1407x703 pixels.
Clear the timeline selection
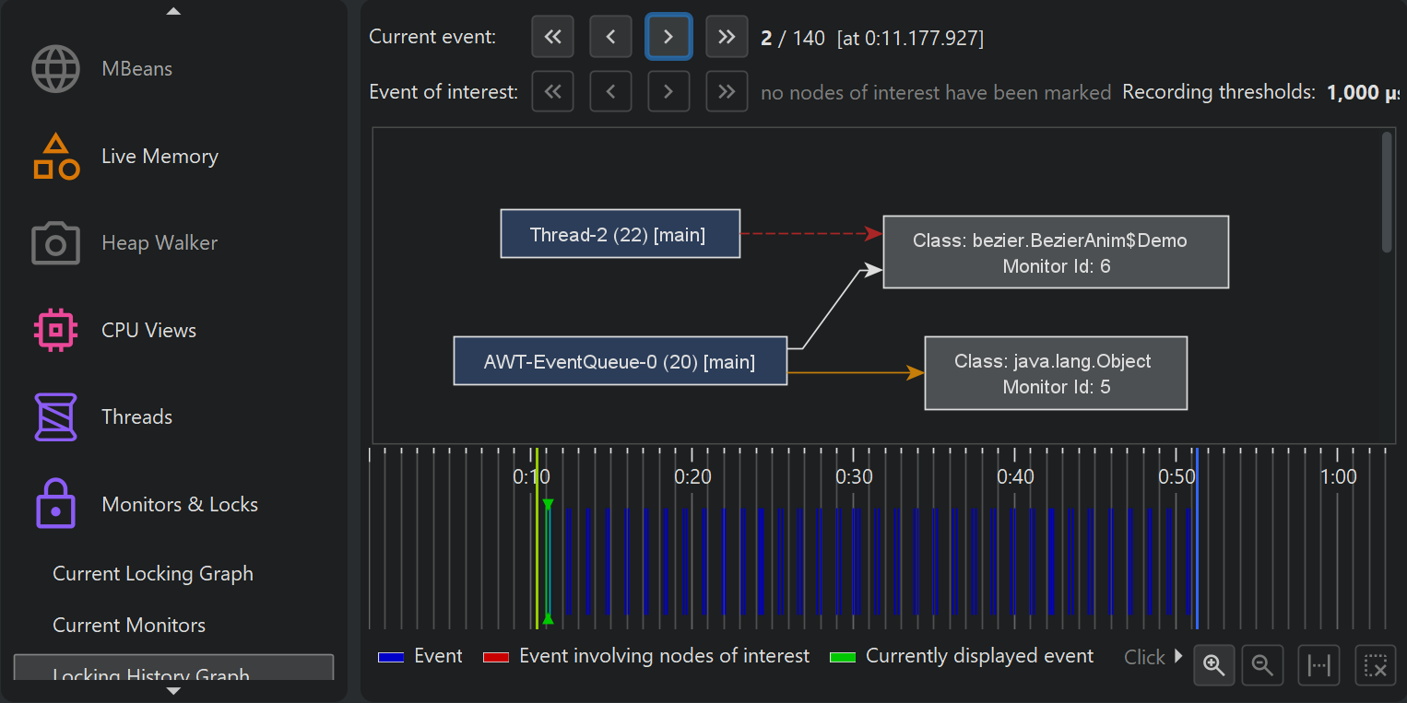click(x=1375, y=665)
